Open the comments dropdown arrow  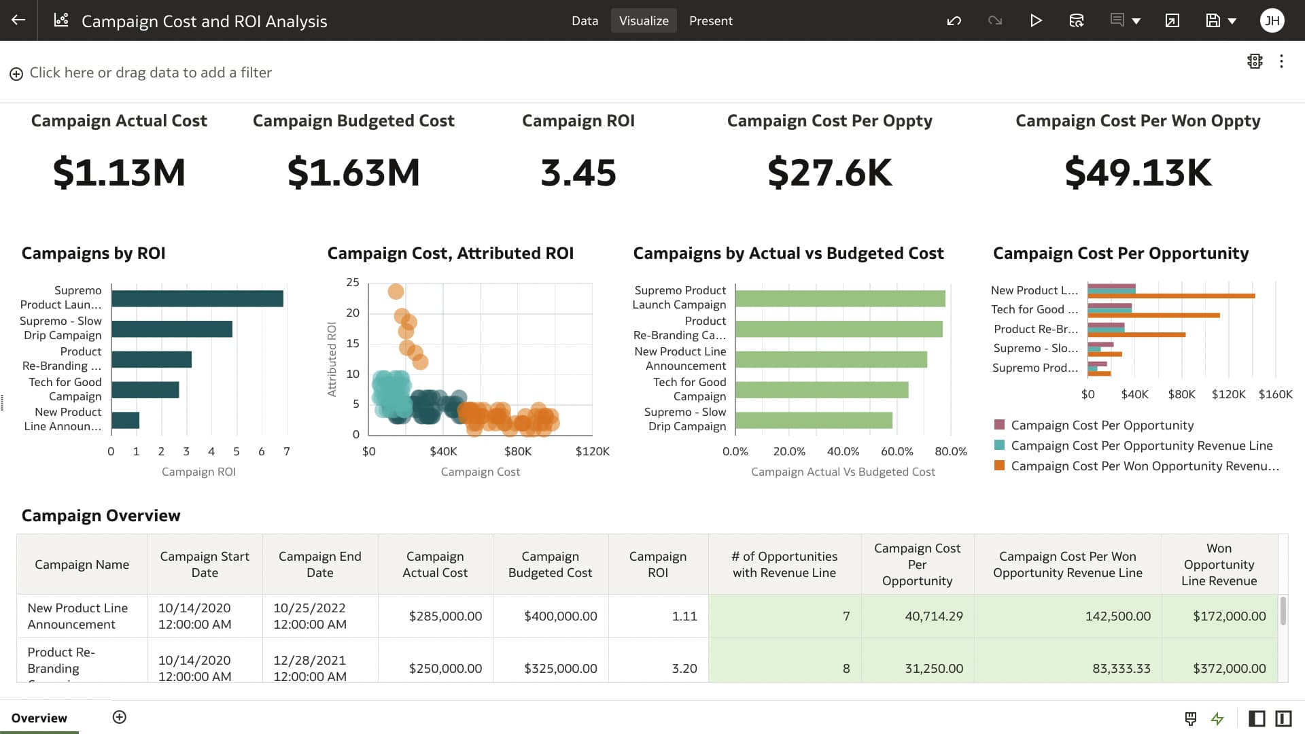click(x=1136, y=20)
